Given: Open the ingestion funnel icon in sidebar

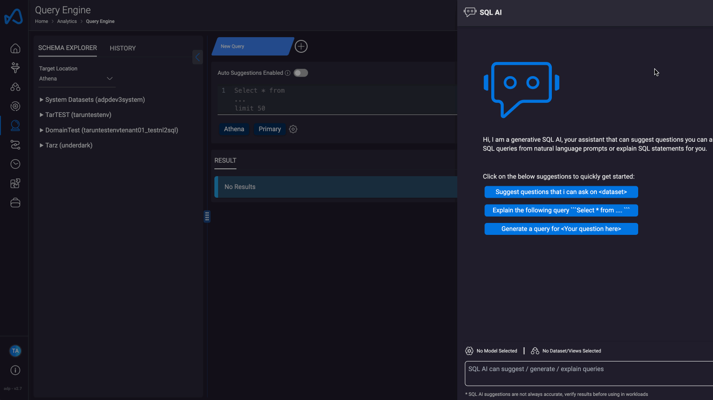Looking at the screenshot, I should pyautogui.click(x=15, y=68).
